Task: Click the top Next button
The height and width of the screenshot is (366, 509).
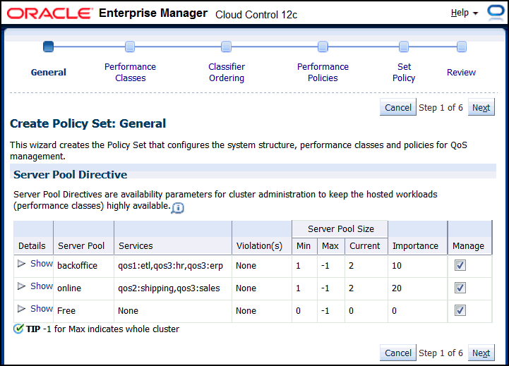Action: (481, 107)
